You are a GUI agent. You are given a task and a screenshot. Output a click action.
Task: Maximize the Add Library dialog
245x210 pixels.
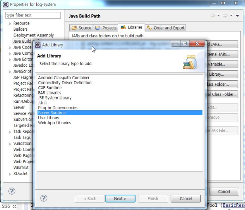(x=185, y=43)
